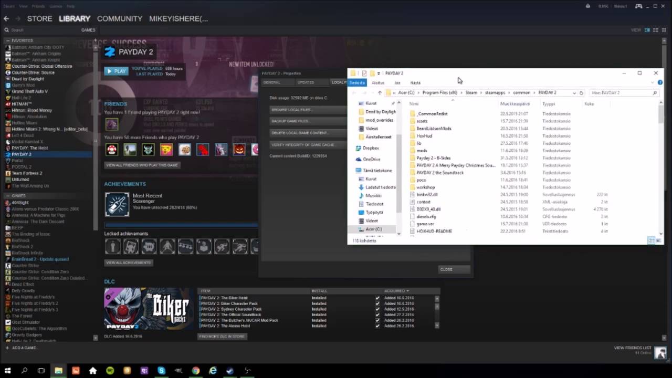The height and width of the screenshot is (378, 672).
Task: Open the Steam COMMUNITY tab
Action: tap(120, 18)
